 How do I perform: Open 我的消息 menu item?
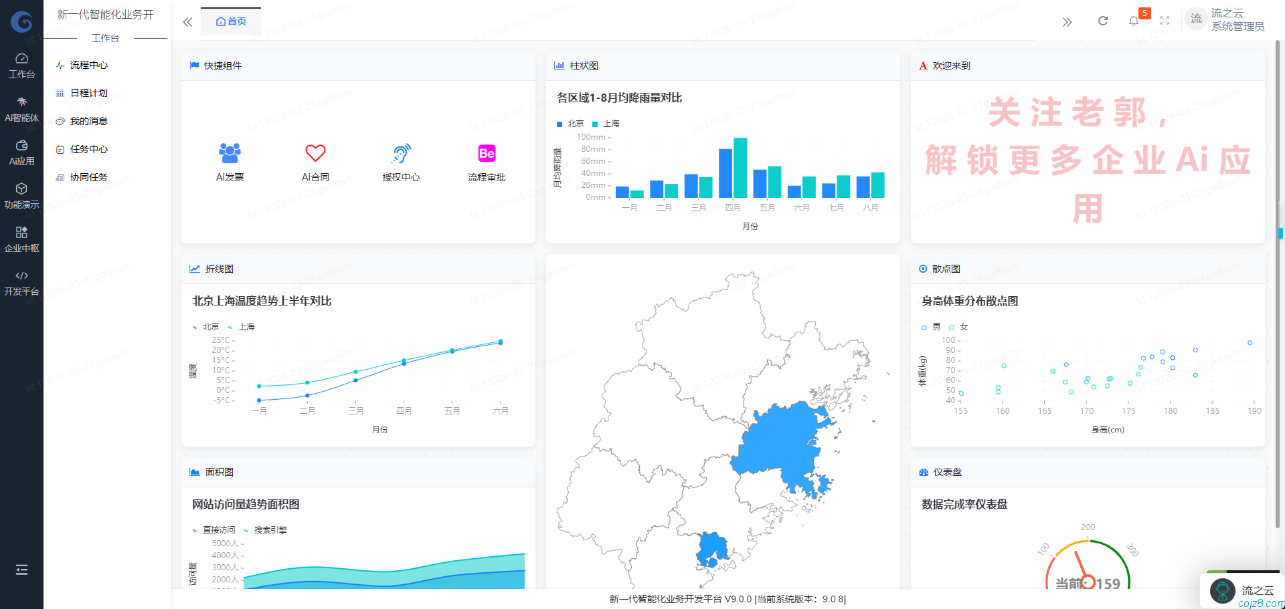point(88,121)
